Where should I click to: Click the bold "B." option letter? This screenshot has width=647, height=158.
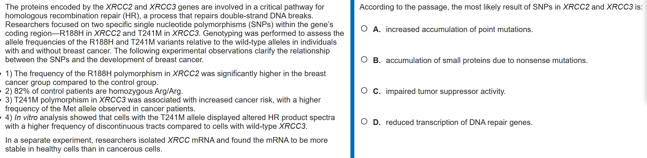[x=377, y=60]
